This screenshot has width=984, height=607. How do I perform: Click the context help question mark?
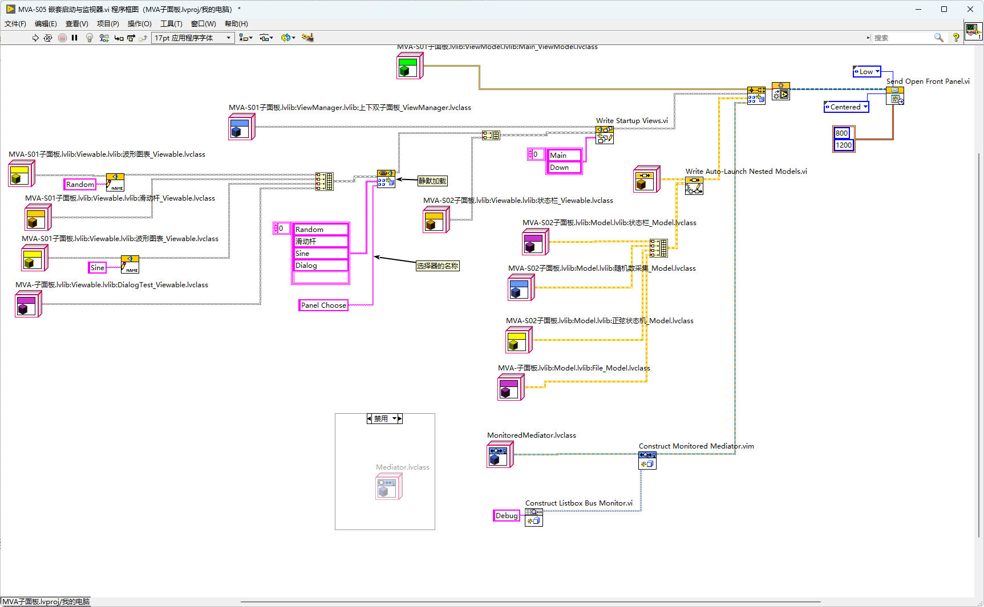pos(956,38)
